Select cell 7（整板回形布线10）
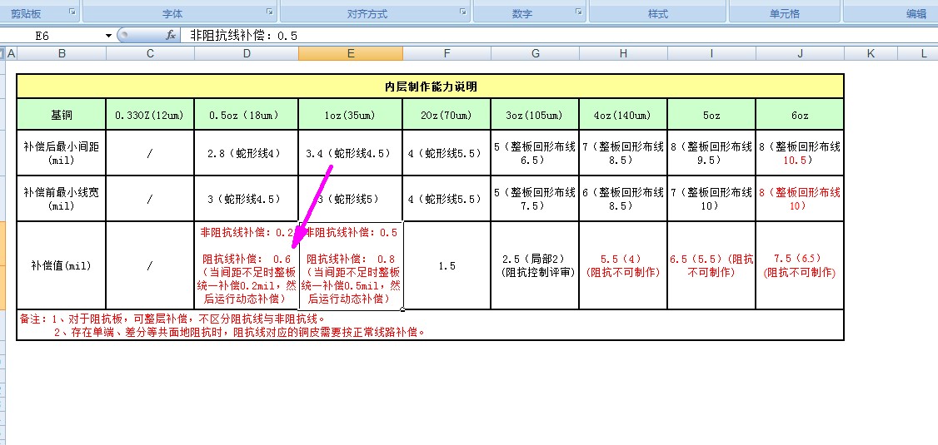This screenshot has height=445, width=938. pos(712,198)
